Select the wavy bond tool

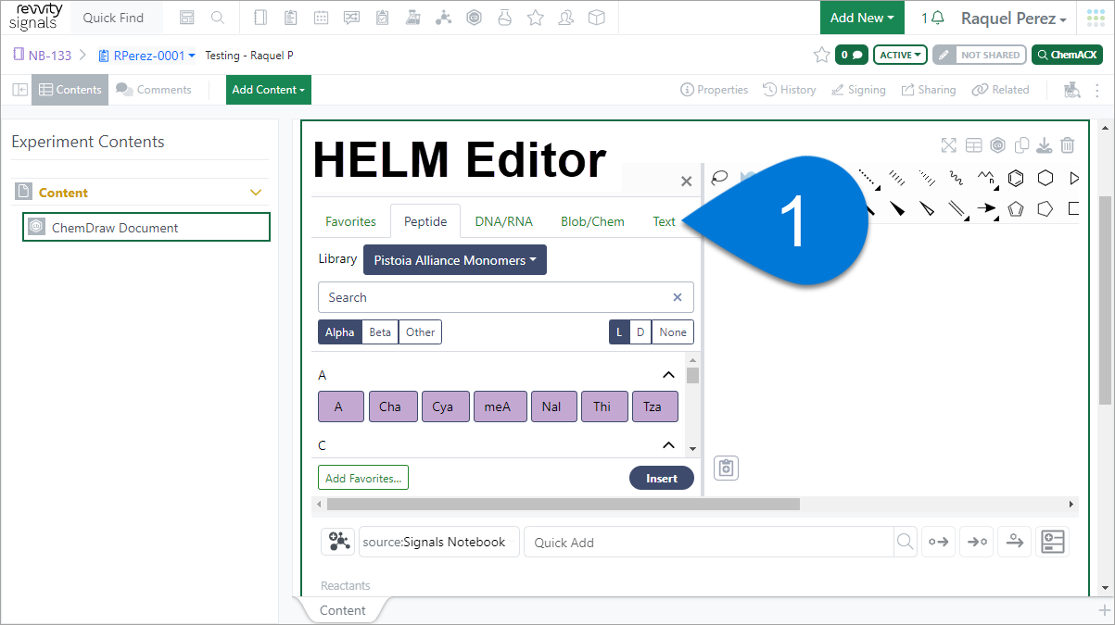click(957, 178)
